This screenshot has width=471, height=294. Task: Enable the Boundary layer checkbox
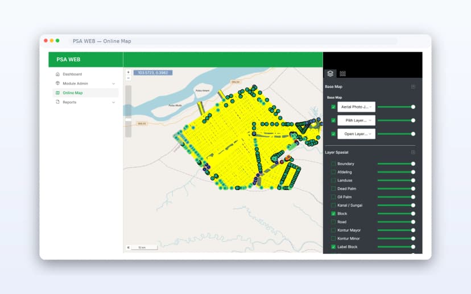click(x=333, y=163)
